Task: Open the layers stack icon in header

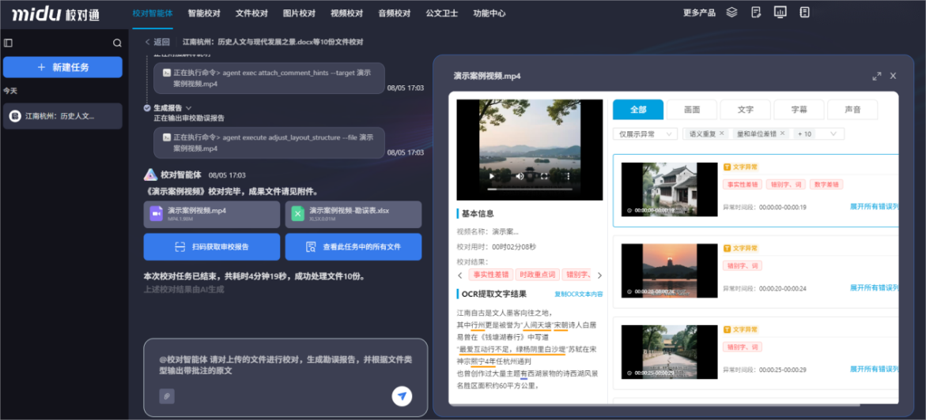Action: pos(731,13)
